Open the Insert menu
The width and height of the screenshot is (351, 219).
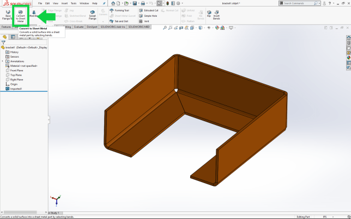click(x=64, y=3)
